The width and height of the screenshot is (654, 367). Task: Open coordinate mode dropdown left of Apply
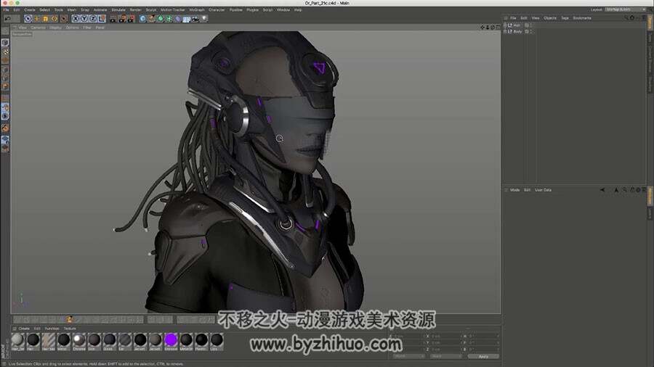[x=408, y=357]
